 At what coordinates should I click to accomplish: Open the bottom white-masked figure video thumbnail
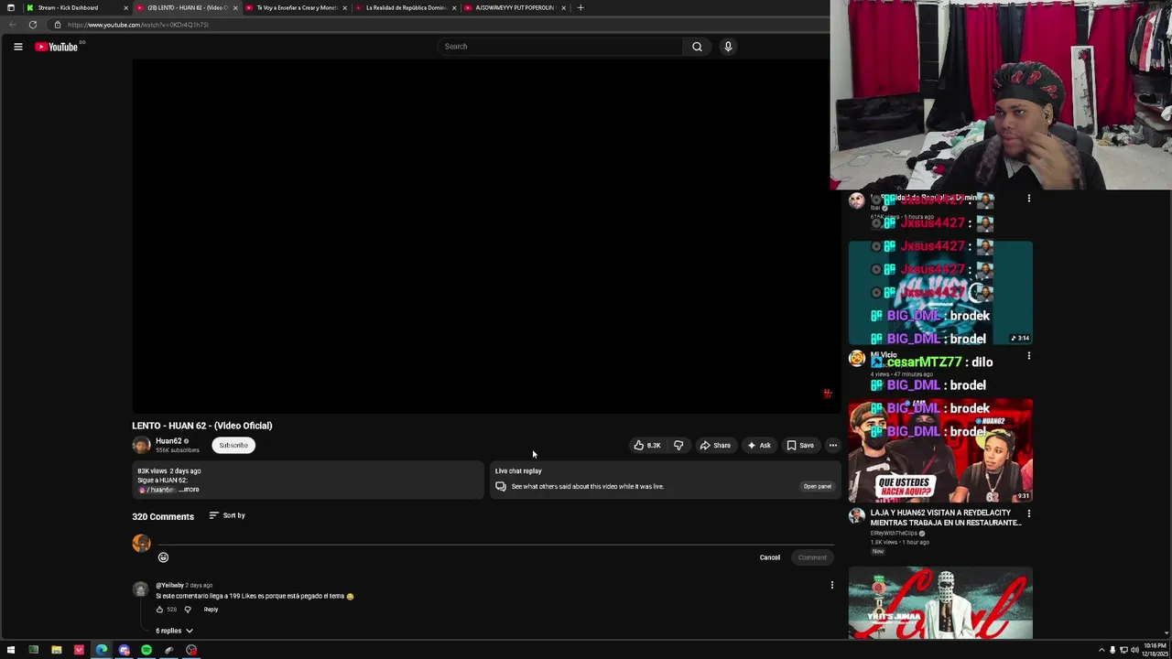click(940, 603)
